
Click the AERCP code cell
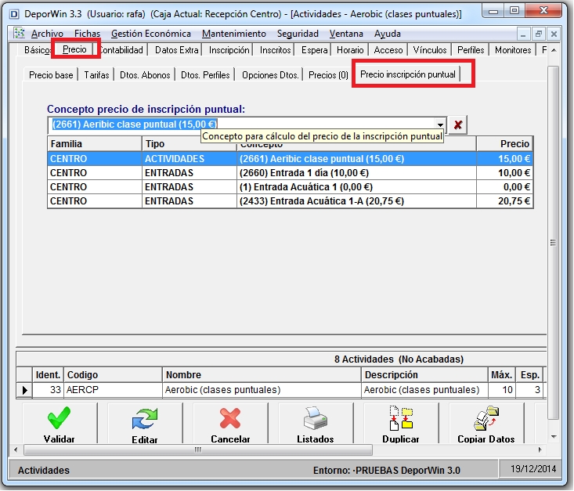coord(113,390)
